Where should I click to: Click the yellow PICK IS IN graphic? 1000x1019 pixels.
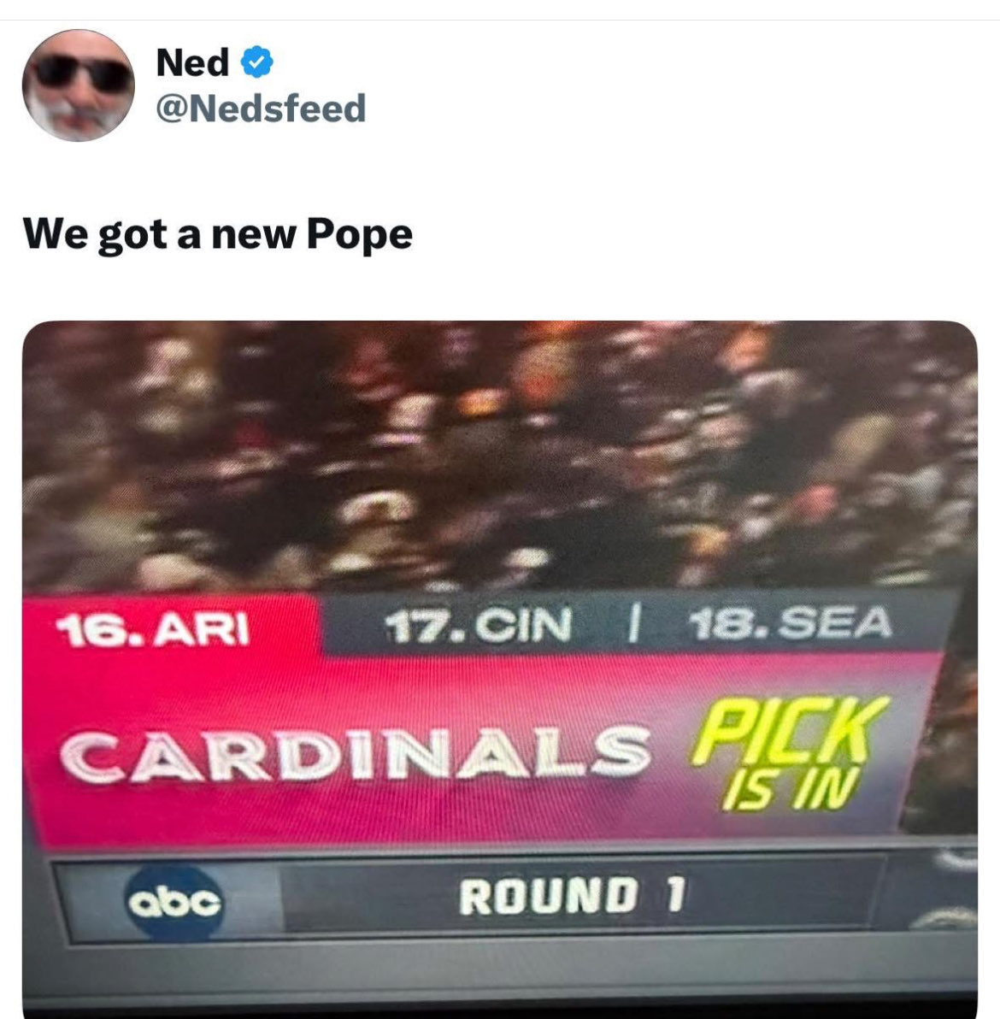[x=788, y=754]
